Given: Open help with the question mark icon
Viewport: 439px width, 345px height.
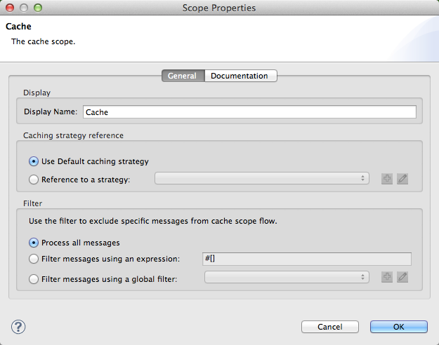Looking at the screenshot, I should [19, 326].
